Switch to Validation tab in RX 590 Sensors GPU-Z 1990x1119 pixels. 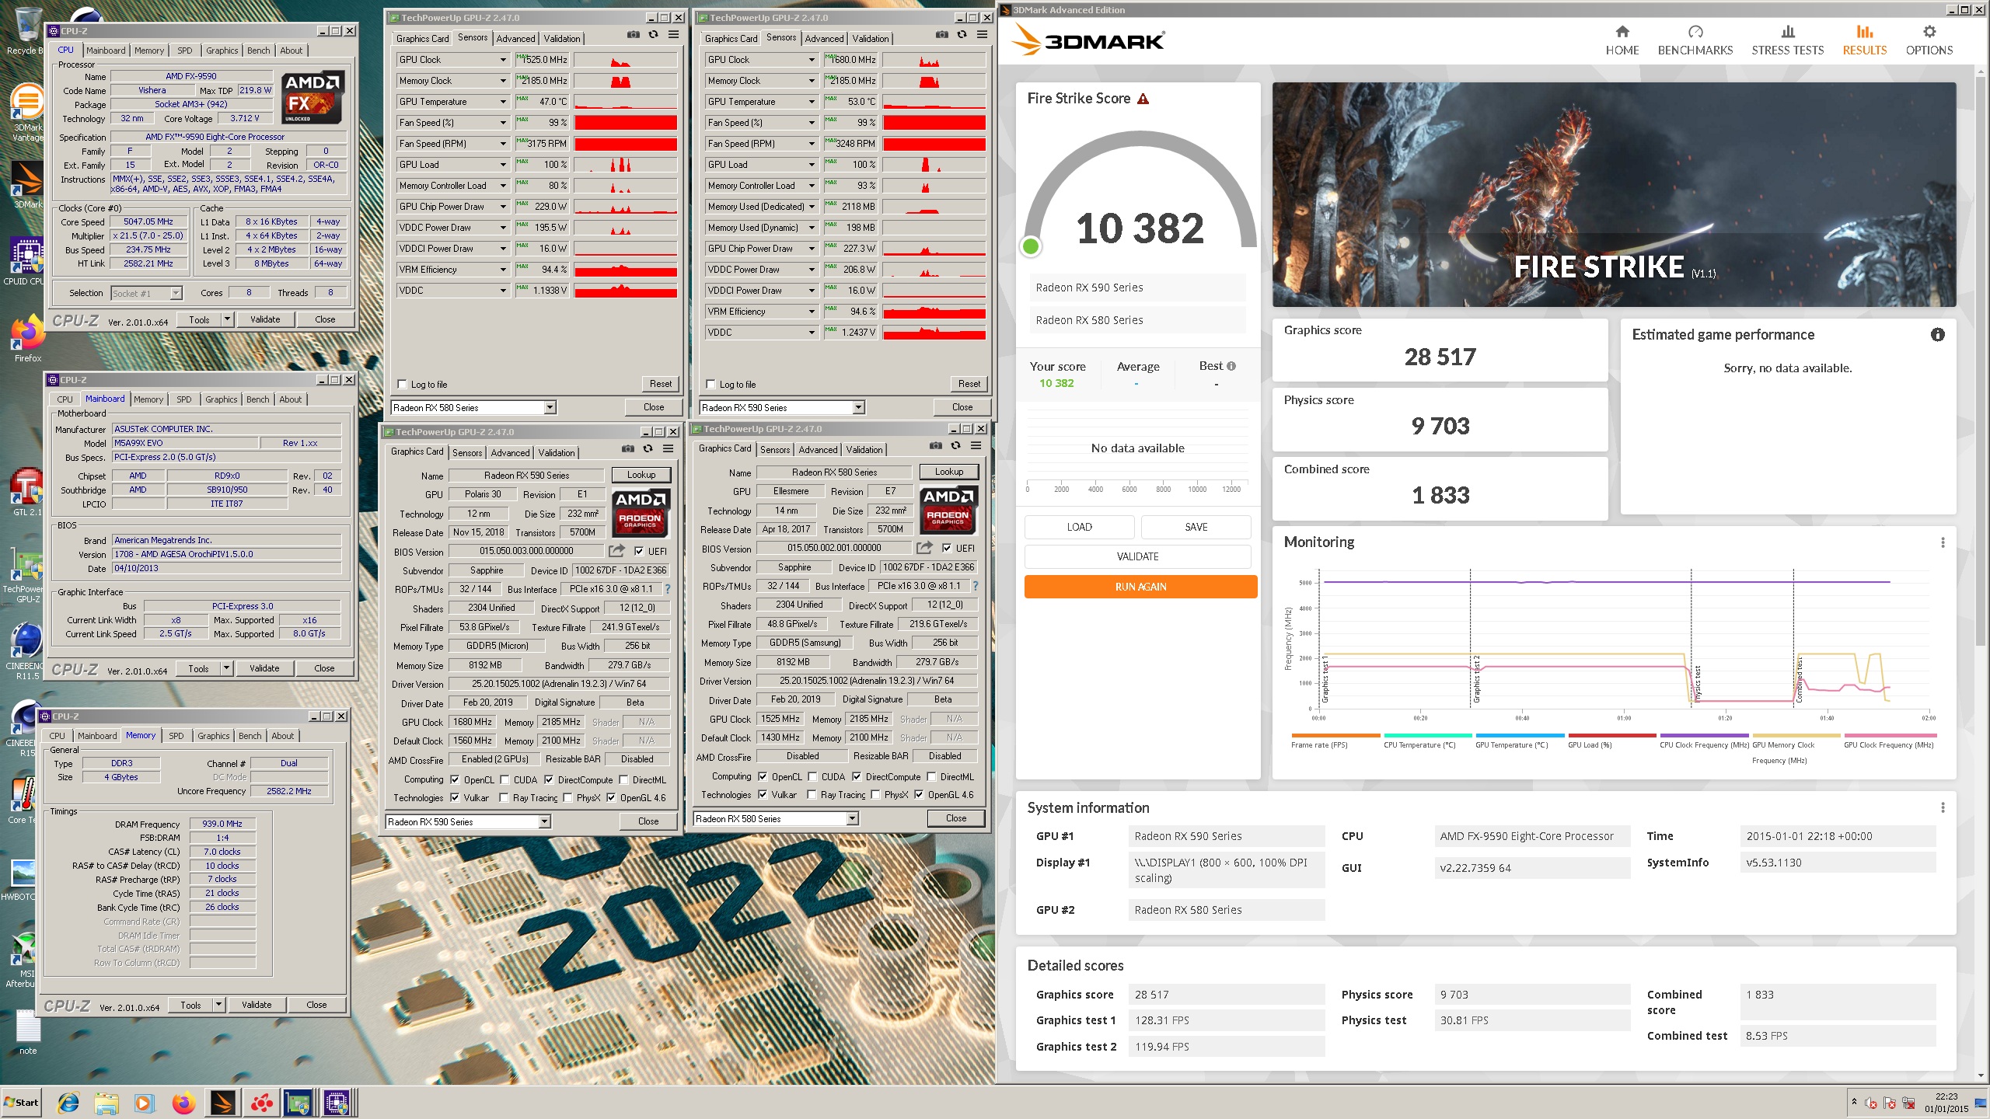(x=871, y=39)
